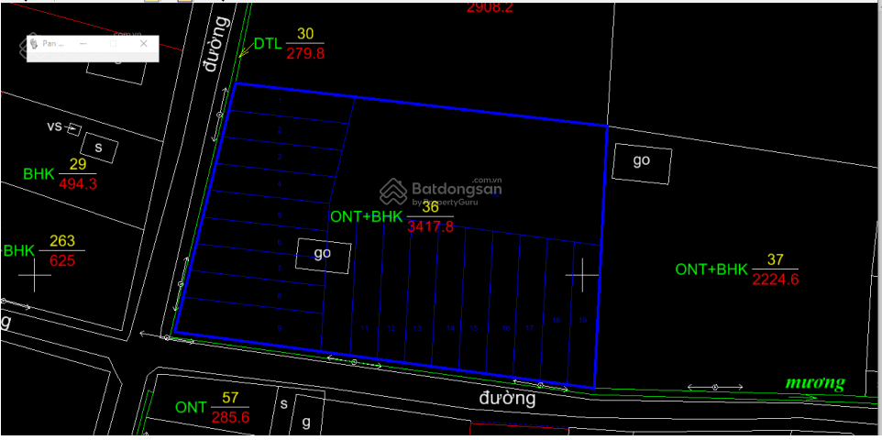882x440 pixels.
Task: Select the green "mương" canal label
Action: pyautogui.click(x=815, y=383)
